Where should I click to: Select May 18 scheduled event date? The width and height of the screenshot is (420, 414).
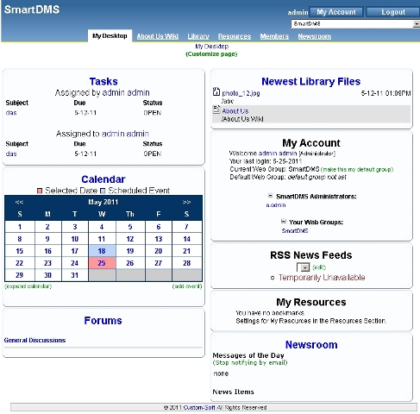coord(102,251)
